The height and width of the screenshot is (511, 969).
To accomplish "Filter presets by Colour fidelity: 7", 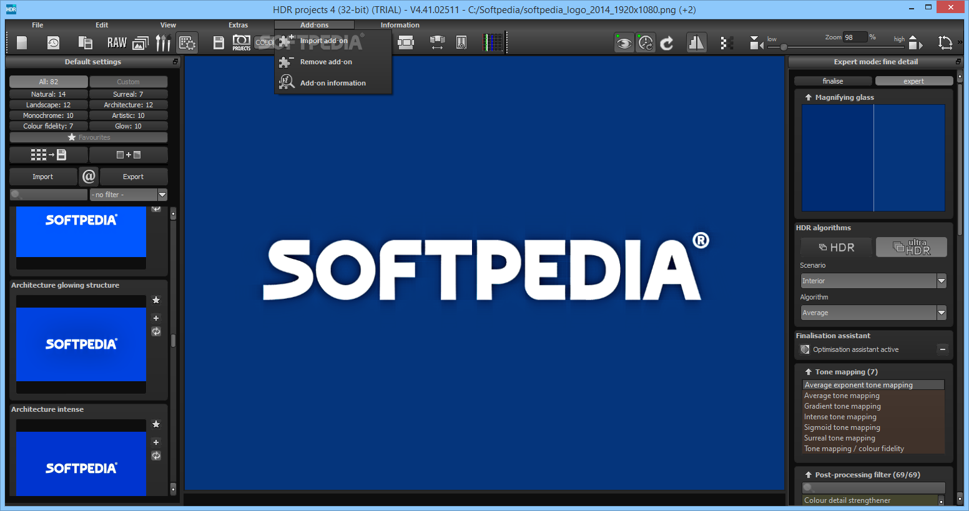I will coord(49,126).
